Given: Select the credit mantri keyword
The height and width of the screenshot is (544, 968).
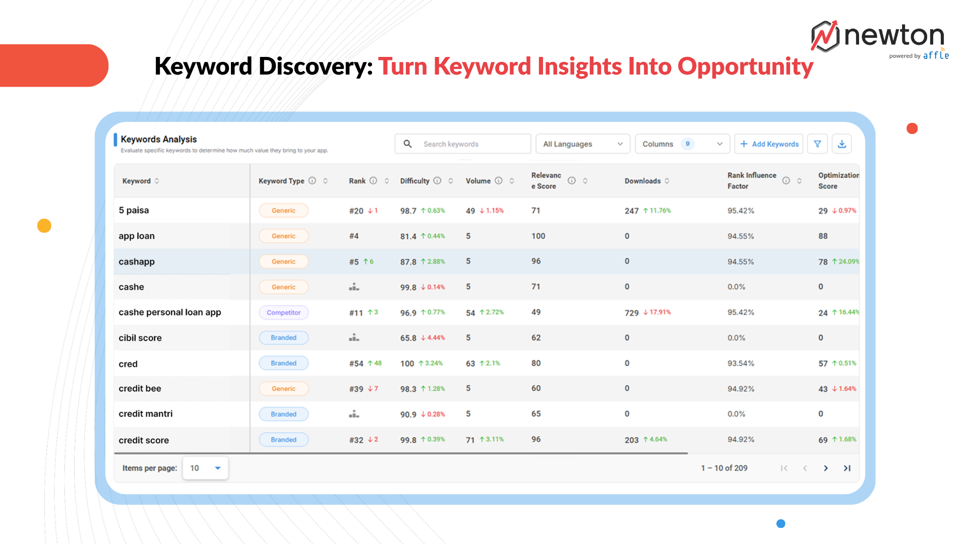Looking at the screenshot, I should coord(146,414).
